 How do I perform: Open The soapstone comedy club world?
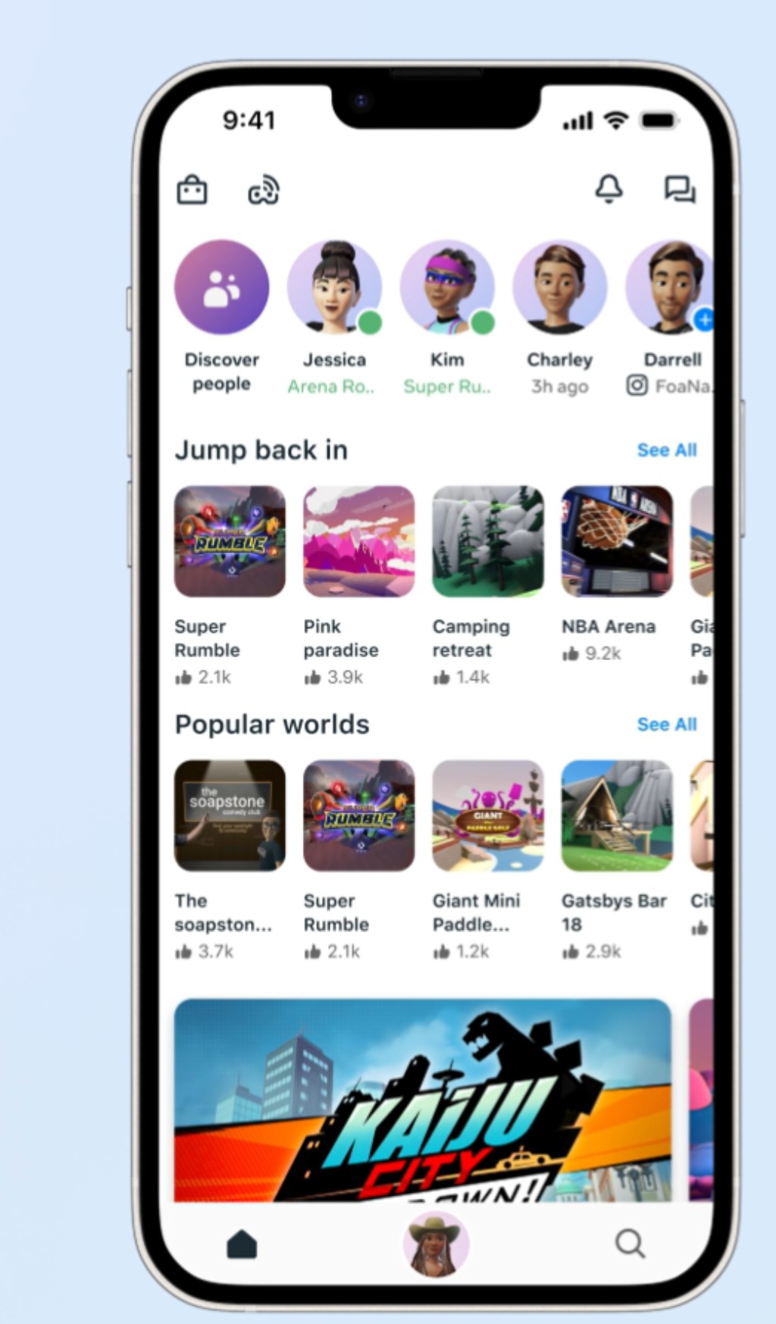click(230, 815)
